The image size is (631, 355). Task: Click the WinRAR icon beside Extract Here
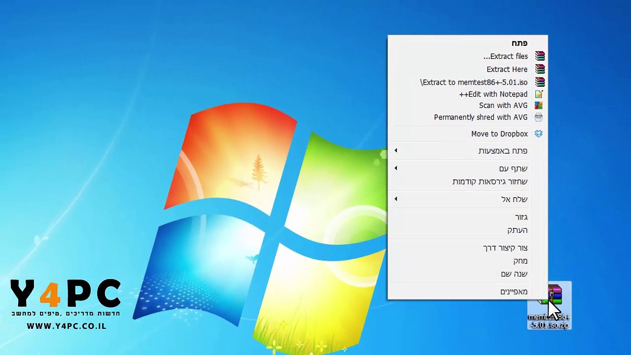point(540,69)
